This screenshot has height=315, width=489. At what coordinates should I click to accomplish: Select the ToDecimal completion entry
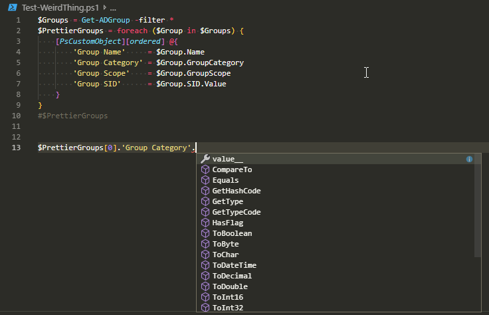click(232, 276)
